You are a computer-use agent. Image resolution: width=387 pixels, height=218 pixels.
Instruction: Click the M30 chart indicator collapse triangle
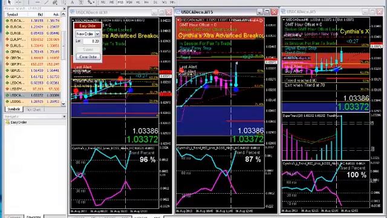point(73,20)
